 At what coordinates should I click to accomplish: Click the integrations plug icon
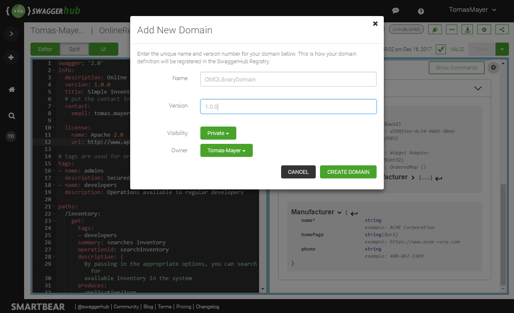[x=435, y=30]
